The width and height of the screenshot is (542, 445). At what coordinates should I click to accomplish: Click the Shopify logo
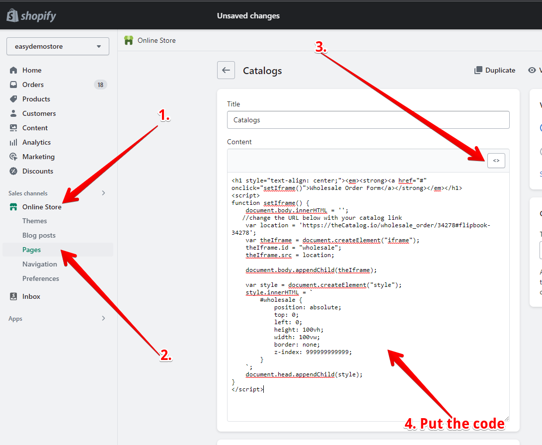(x=31, y=15)
